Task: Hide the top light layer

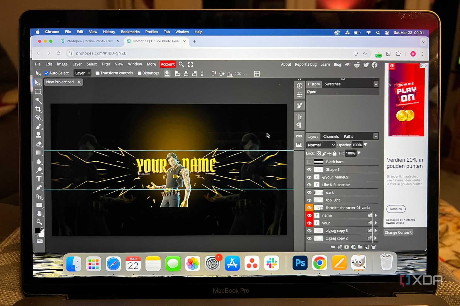Action: tap(309, 200)
